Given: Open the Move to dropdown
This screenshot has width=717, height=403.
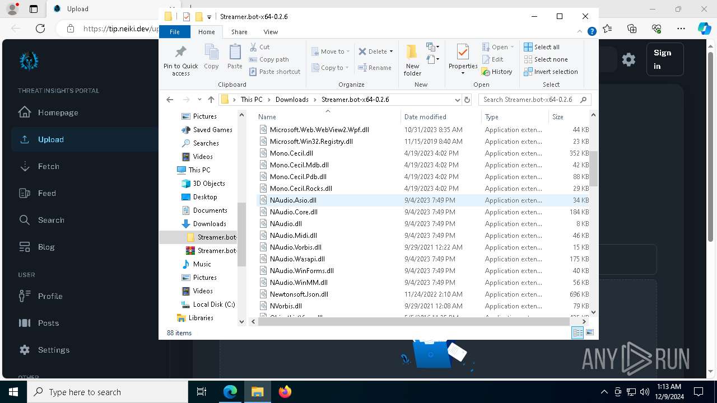Looking at the screenshot, I should point(330,51).
